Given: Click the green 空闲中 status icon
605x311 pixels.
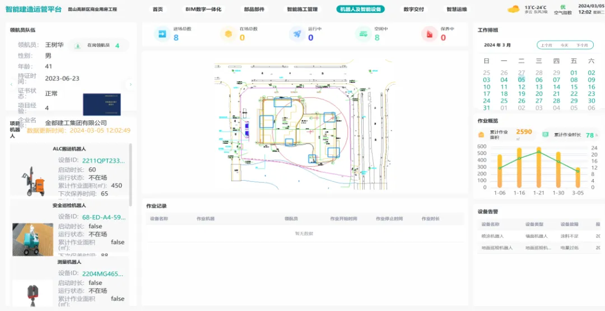Looking at the screenshot, I should (364, 34).
